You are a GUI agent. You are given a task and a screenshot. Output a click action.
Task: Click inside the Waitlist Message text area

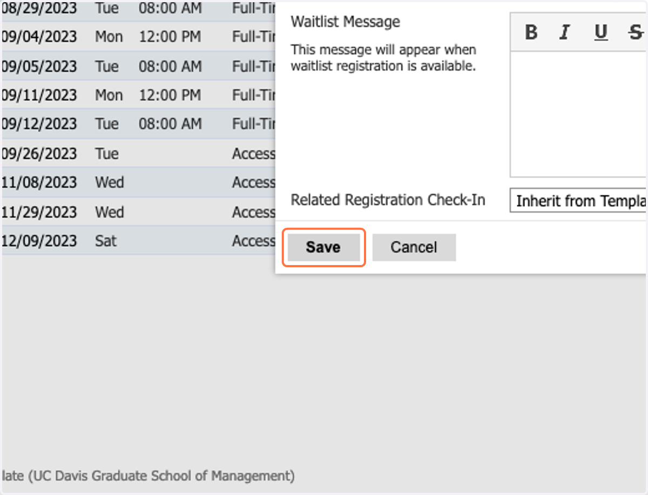click(578, 114)
